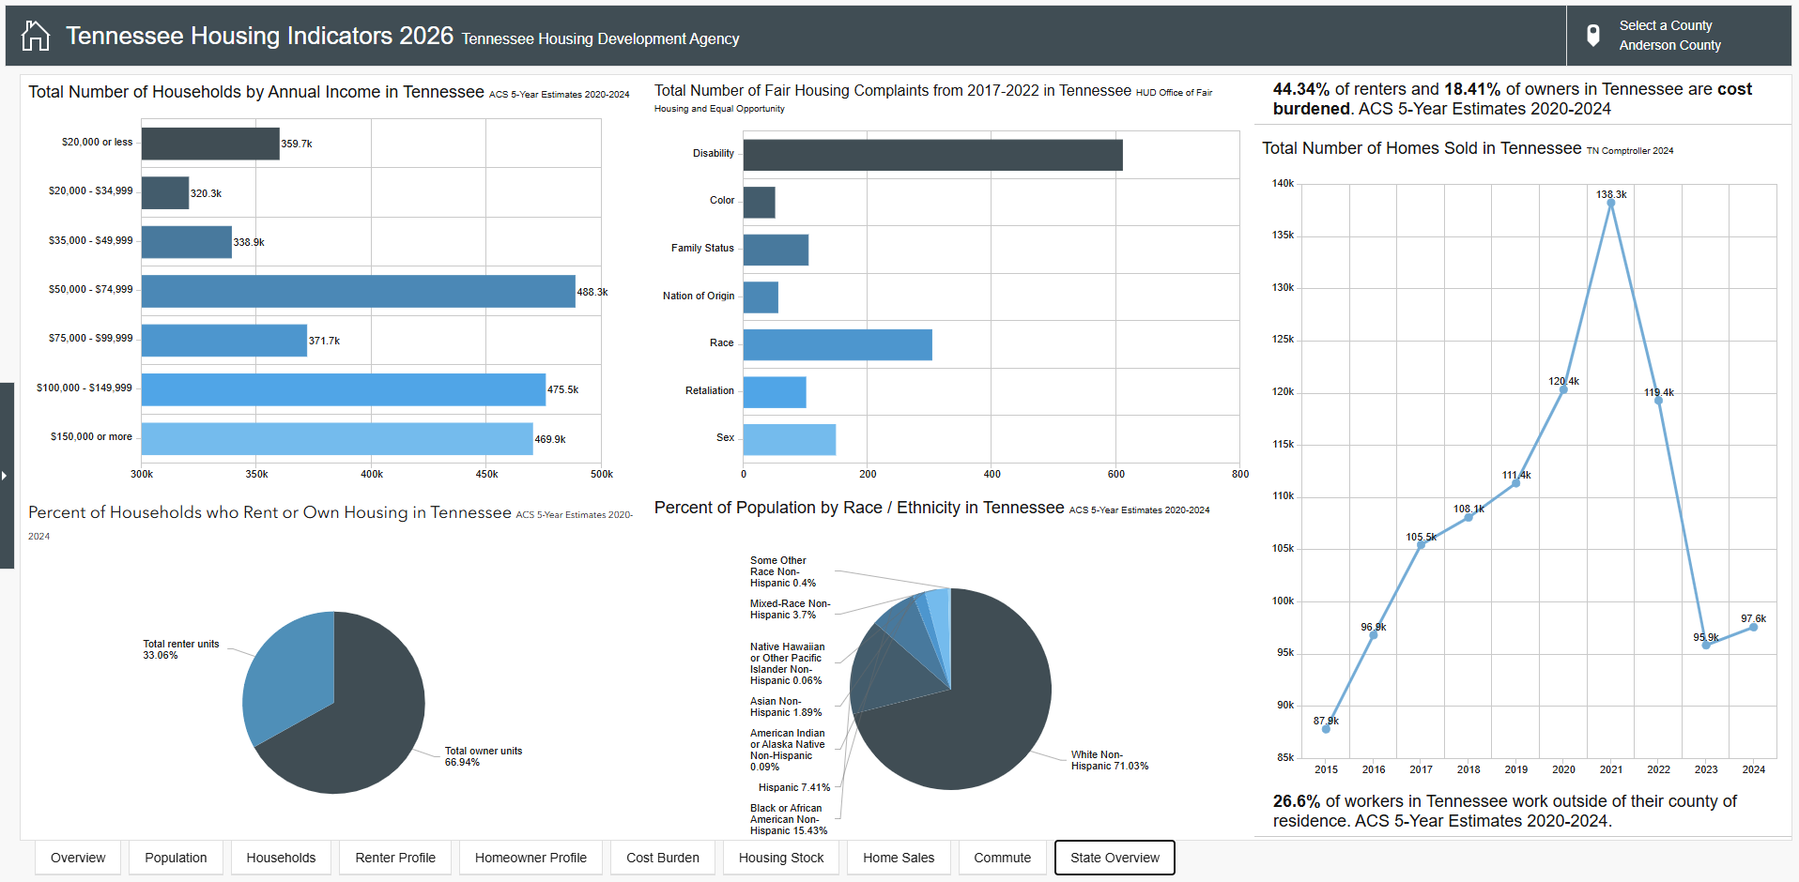This screenshot has height=882, width=1799.
Task: Go to the Households tab
Action: click(281, 858)
